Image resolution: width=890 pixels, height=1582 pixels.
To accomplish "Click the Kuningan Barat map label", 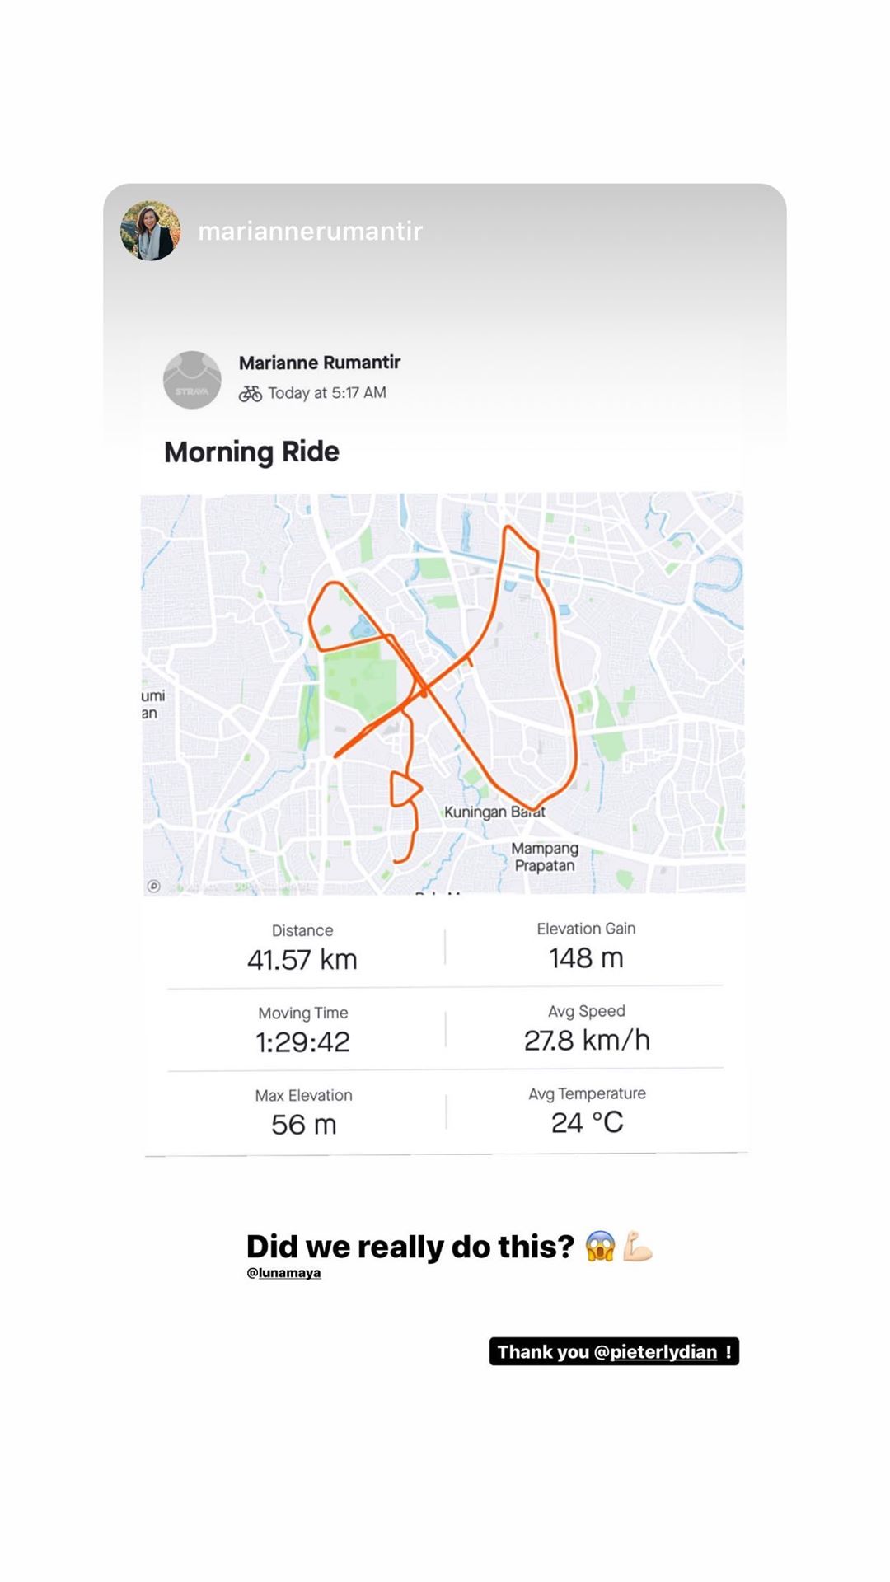I will coord(494,812).
